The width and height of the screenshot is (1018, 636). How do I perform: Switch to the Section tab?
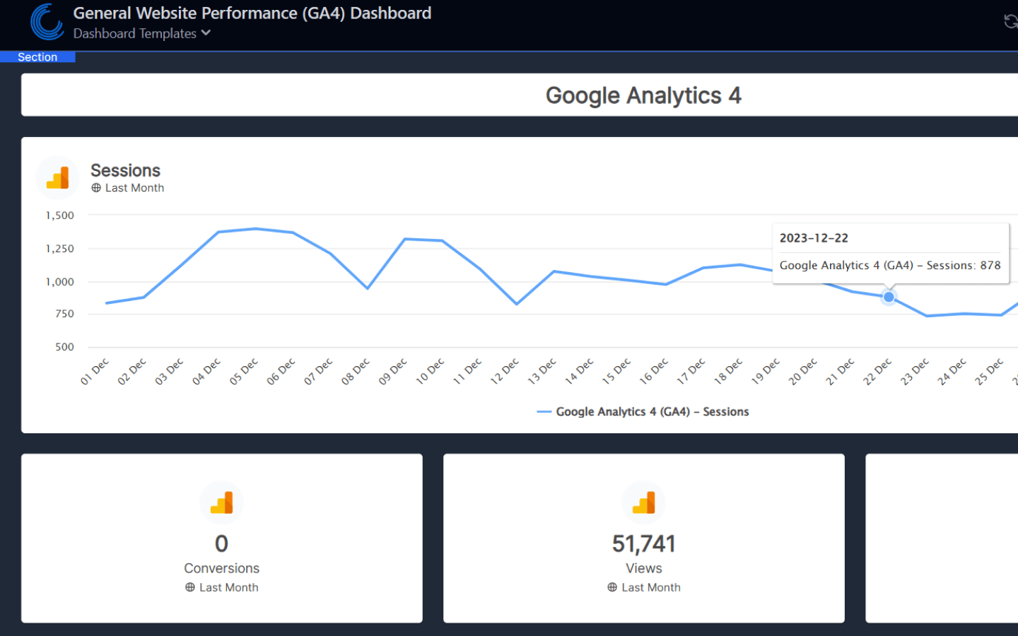click(x=37, y=57)
